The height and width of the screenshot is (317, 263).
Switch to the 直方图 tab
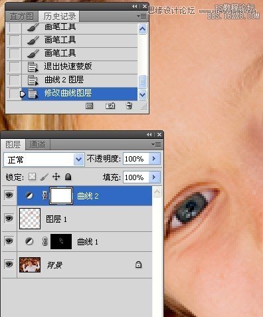[22, 17]
